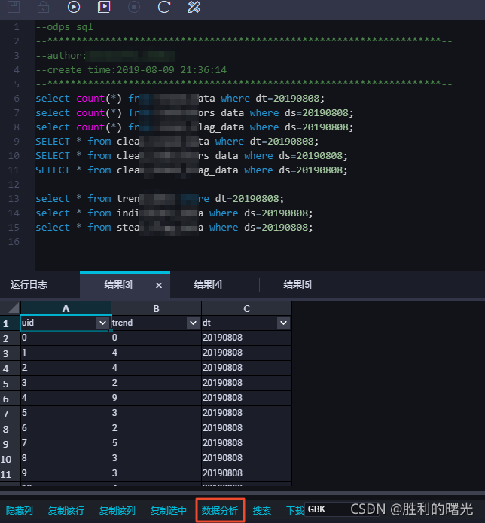
Task: Switch to the 结果[4] tab
Action: (208, 285)
